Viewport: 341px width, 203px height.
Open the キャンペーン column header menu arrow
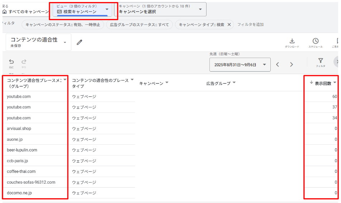point(167,82)
